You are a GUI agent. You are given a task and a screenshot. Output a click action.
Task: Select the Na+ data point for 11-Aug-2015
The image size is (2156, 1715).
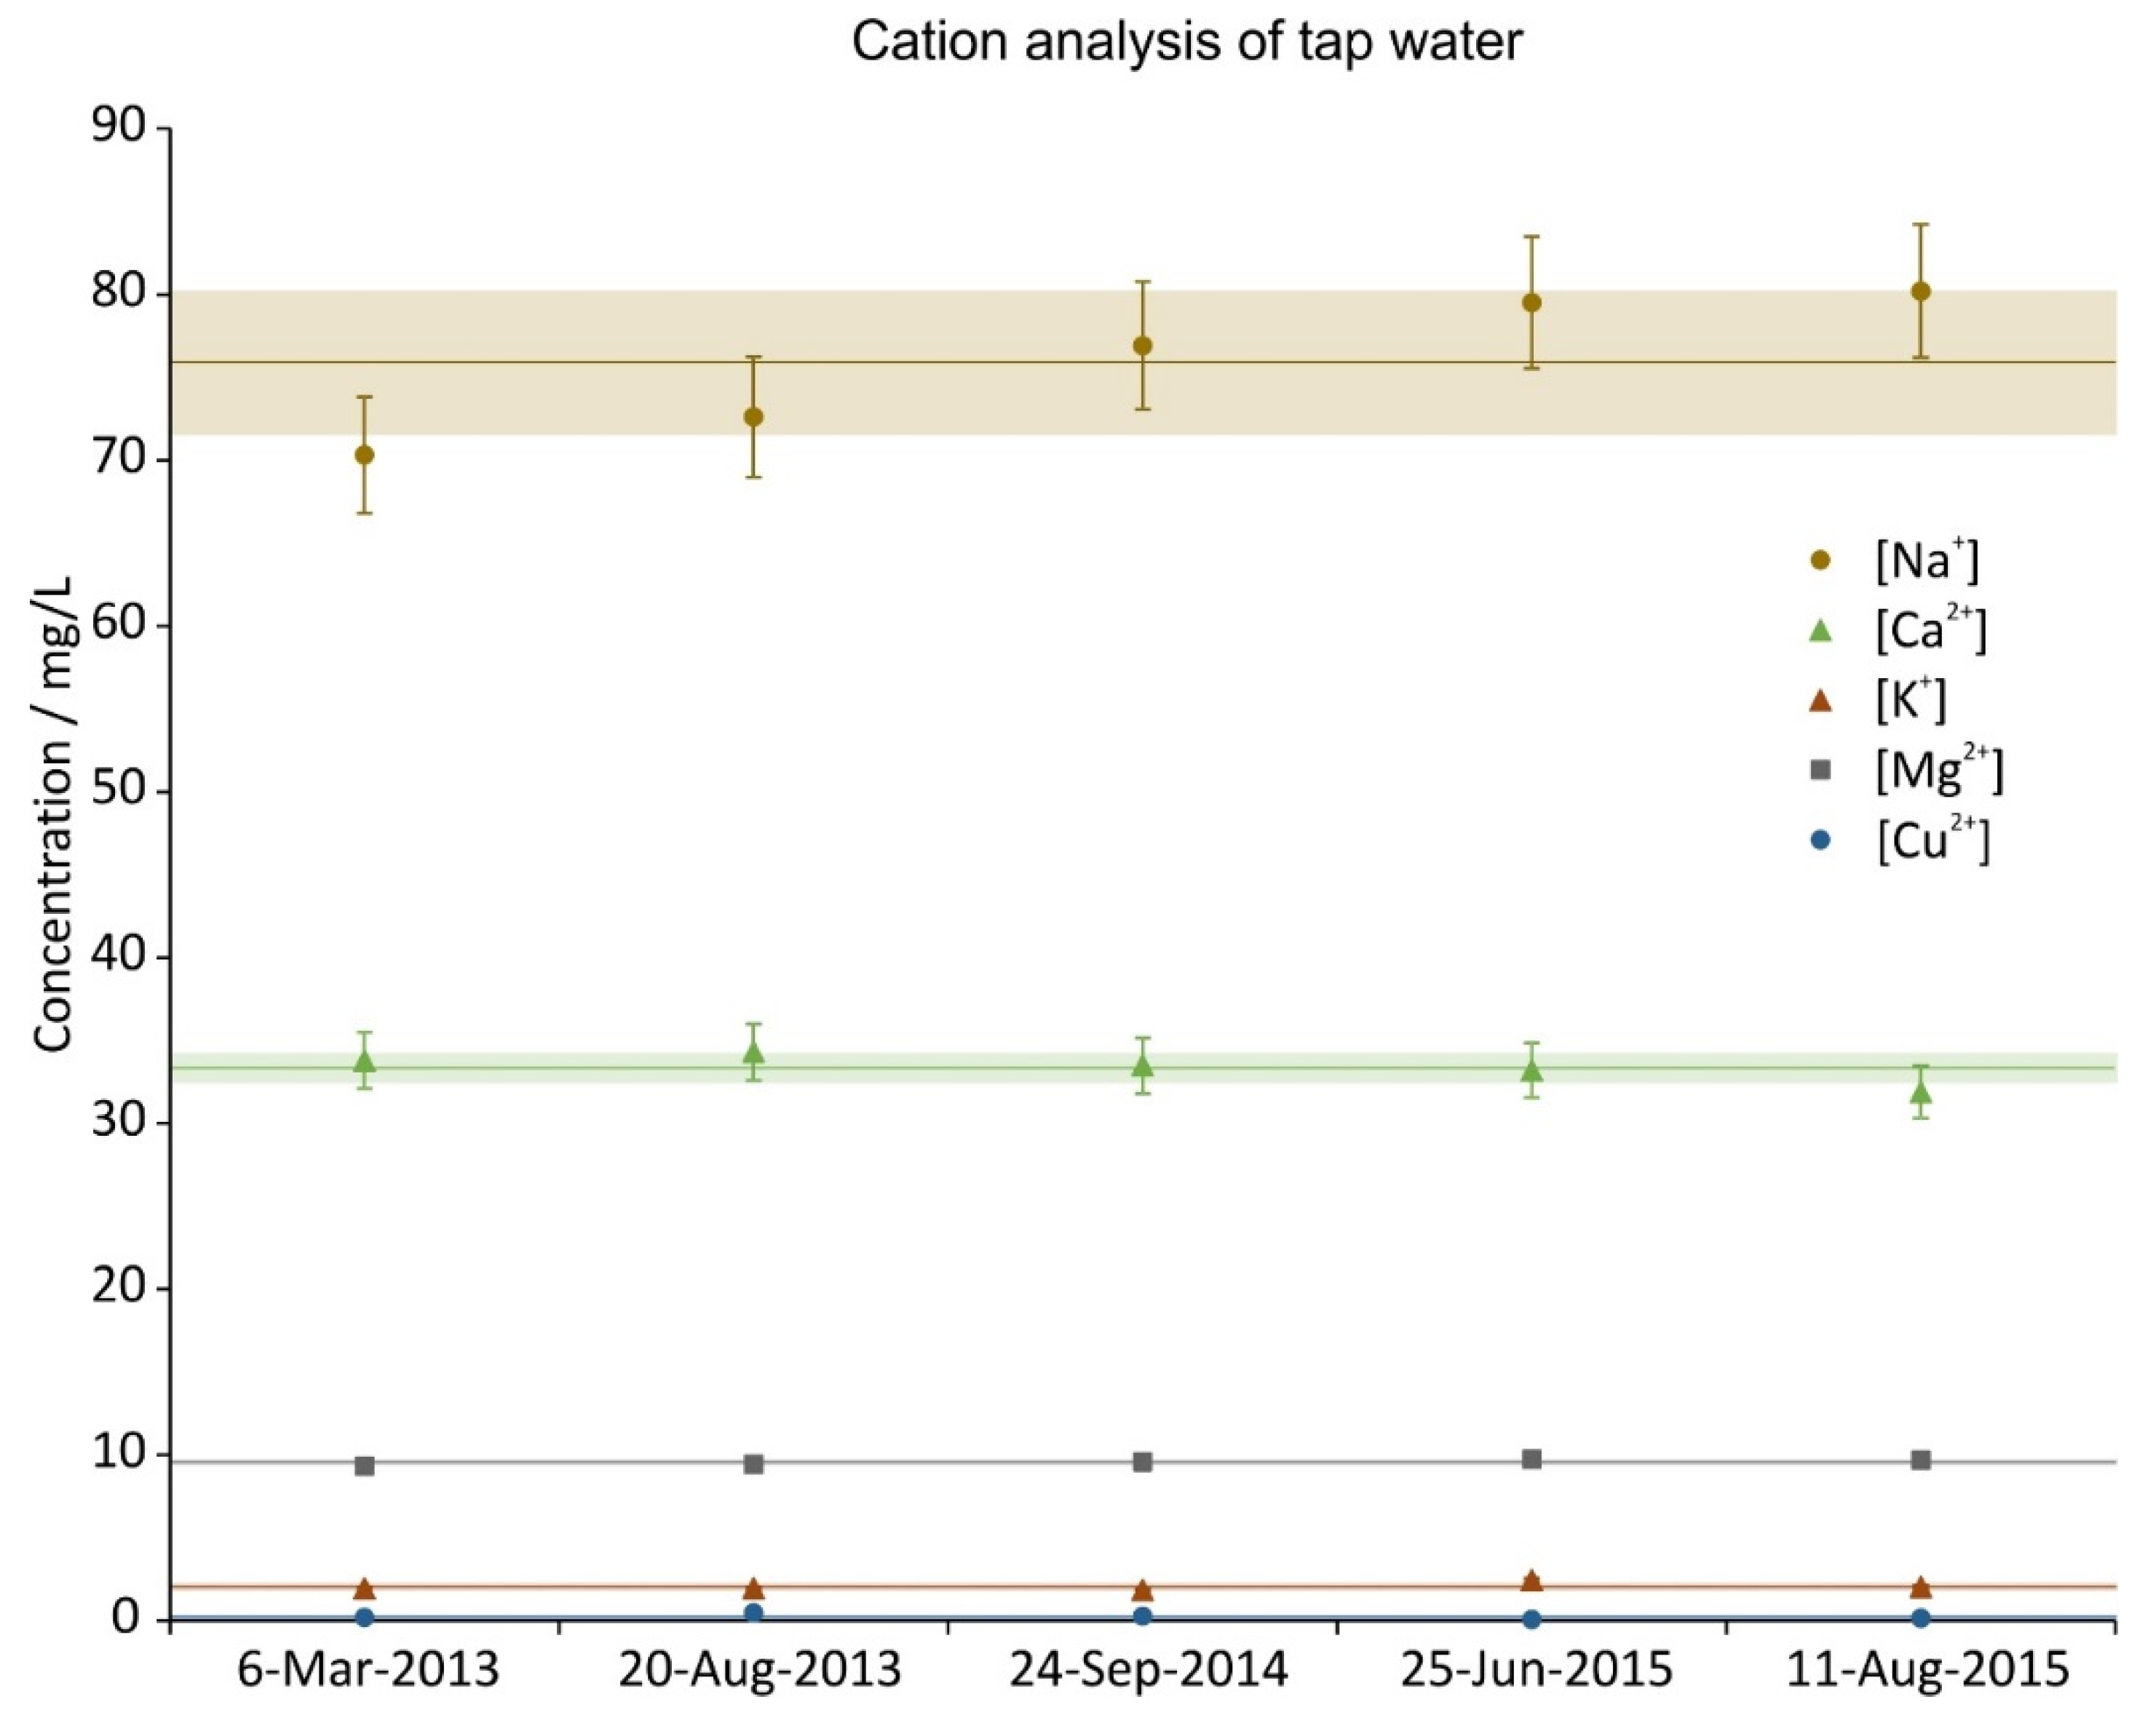pos(1920,292)
